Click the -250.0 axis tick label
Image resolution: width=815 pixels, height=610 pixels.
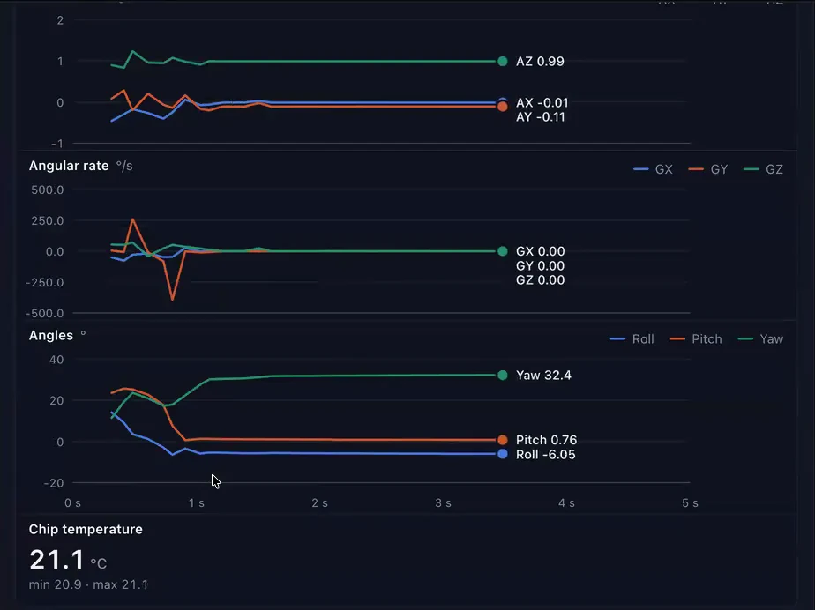click(x=45, y=283)
